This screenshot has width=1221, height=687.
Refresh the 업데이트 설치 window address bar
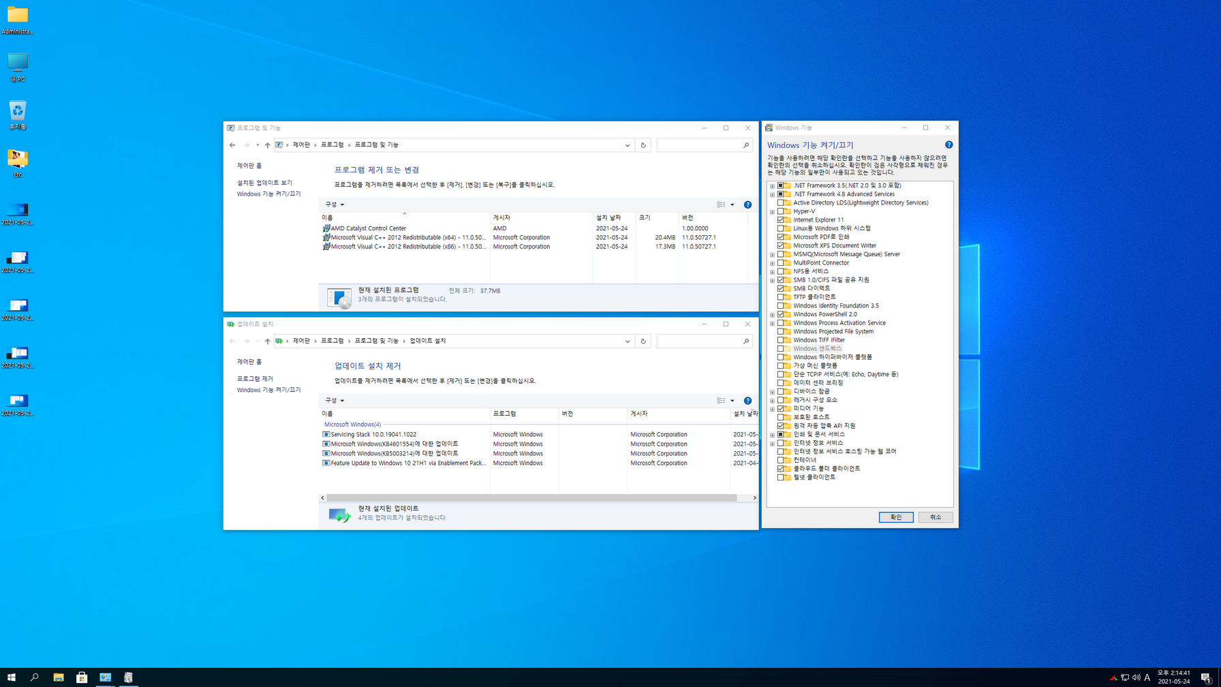[643, 341]
